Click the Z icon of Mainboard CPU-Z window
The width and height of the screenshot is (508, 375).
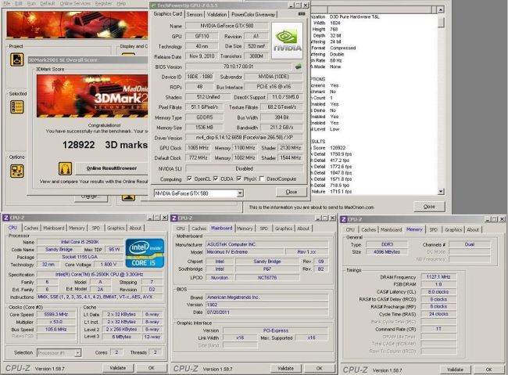[174, 218]
